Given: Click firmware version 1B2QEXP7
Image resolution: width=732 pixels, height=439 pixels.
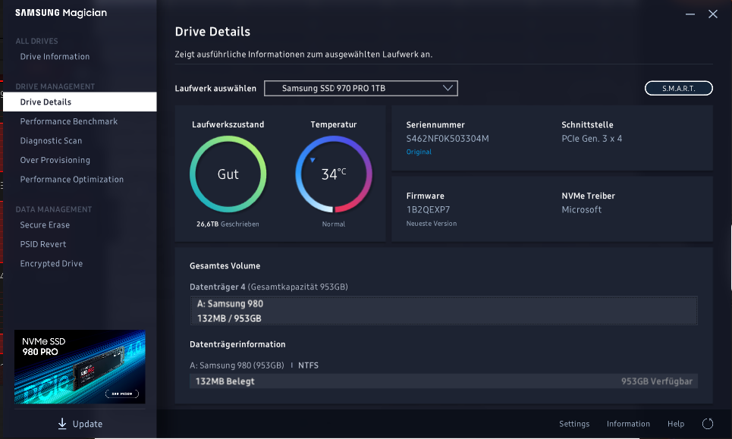Looking at the screenshot, I should [x=428, y=209].
